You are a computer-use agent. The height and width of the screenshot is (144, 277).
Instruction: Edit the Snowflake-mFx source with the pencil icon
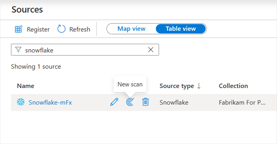point(114,102)
